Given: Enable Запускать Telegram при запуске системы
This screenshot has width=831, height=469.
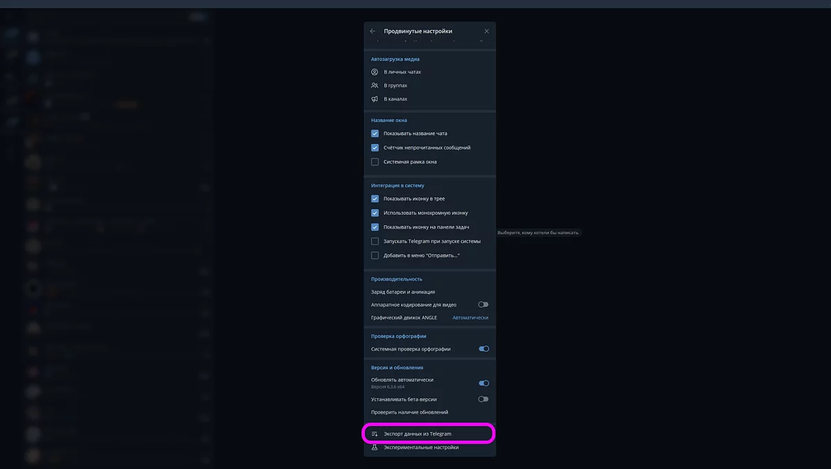Looking at the screenshot, I should 375,240.
